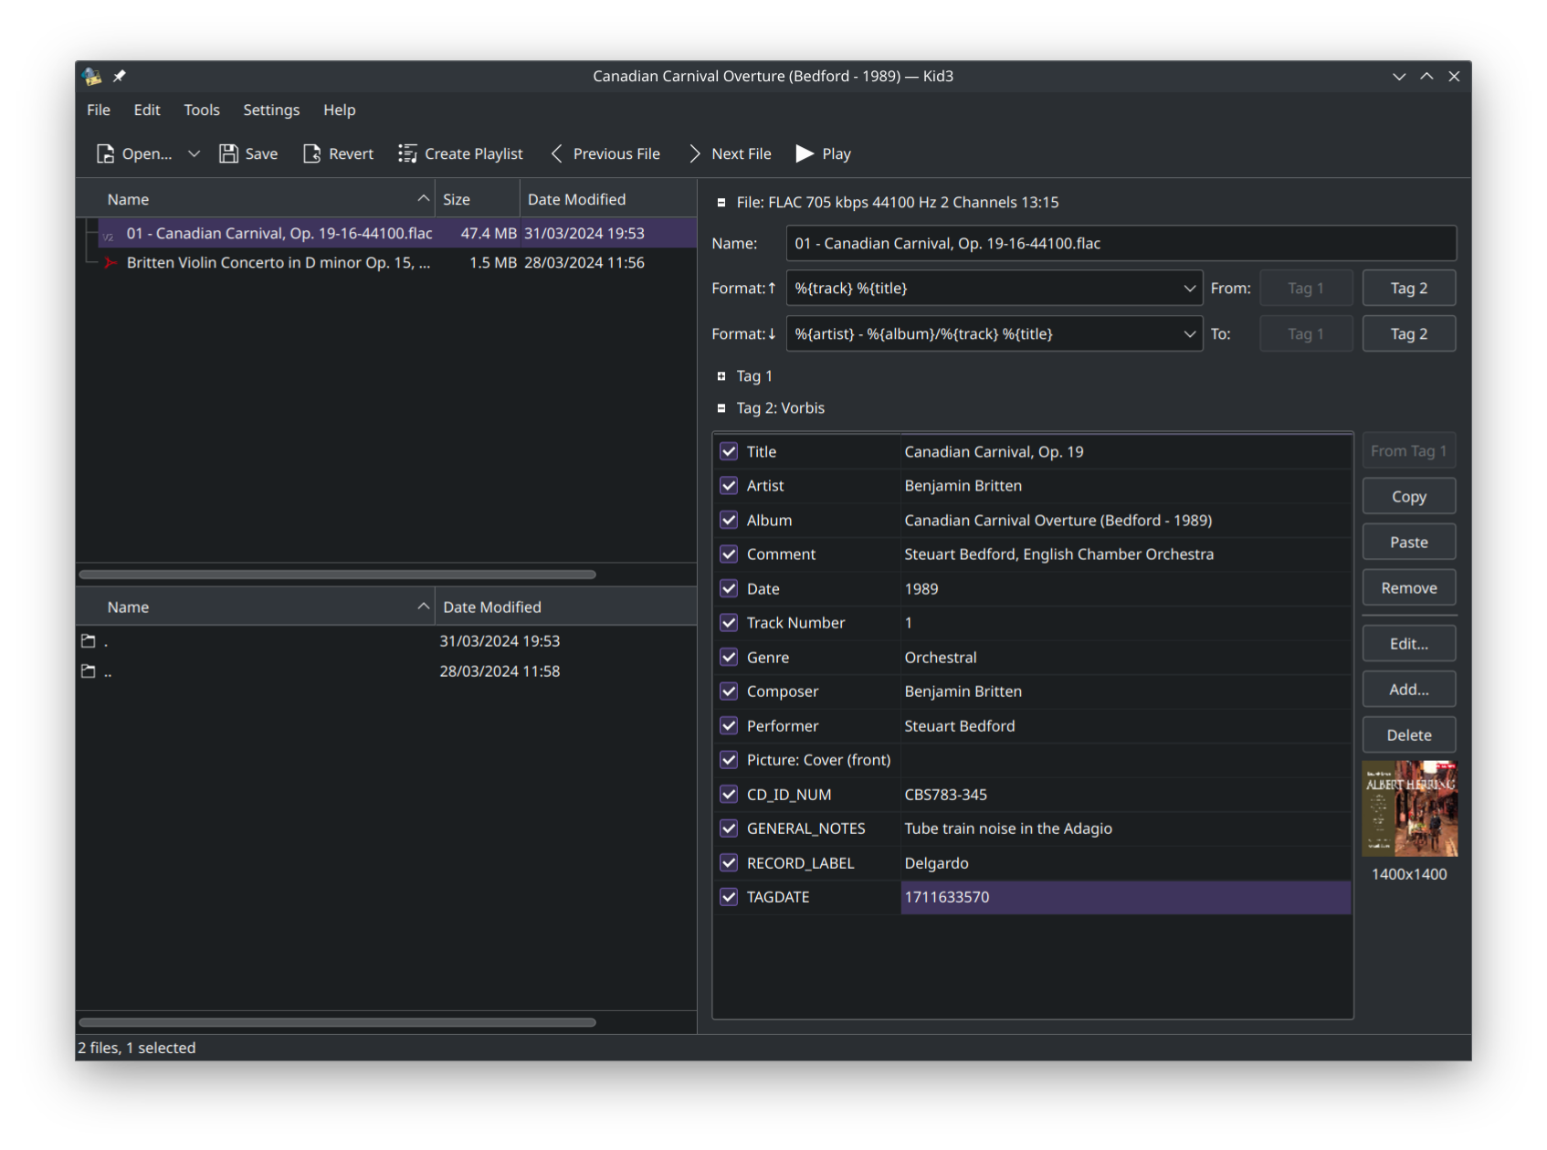Click the Save toolbar icon
This screenshot has height=1150, width=1547.
click(x=227, y=153)
